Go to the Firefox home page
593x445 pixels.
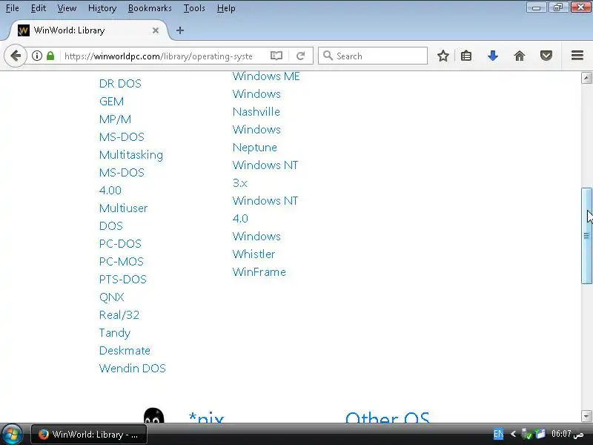[520, 56]
